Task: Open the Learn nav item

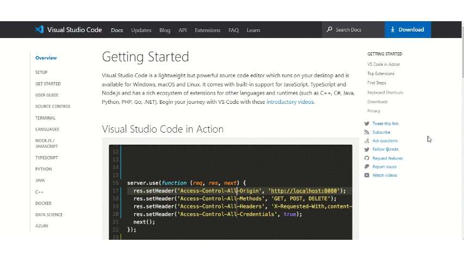Action: [253, 30]
